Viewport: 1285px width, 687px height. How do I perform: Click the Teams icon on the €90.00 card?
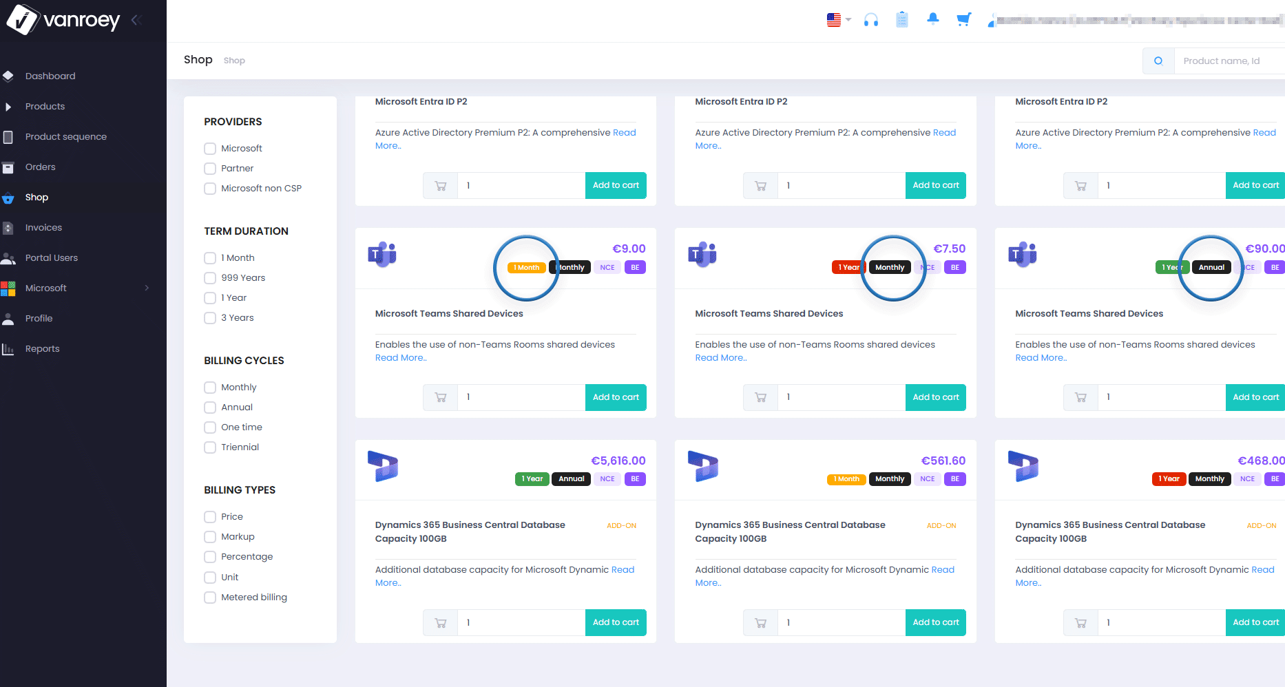pyautogui.click(x=1023, y=255)
